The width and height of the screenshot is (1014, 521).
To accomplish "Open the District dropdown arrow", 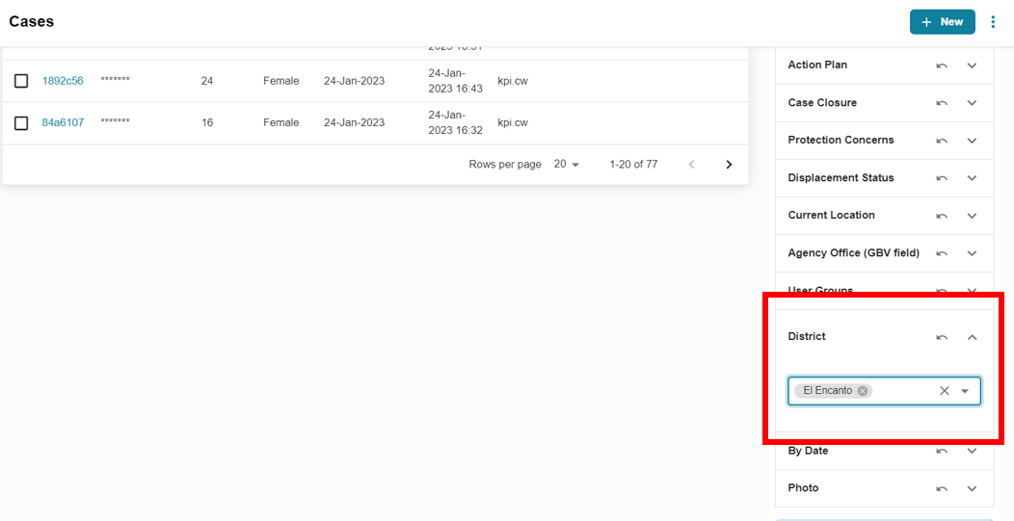I will click(x=965, y=391).
